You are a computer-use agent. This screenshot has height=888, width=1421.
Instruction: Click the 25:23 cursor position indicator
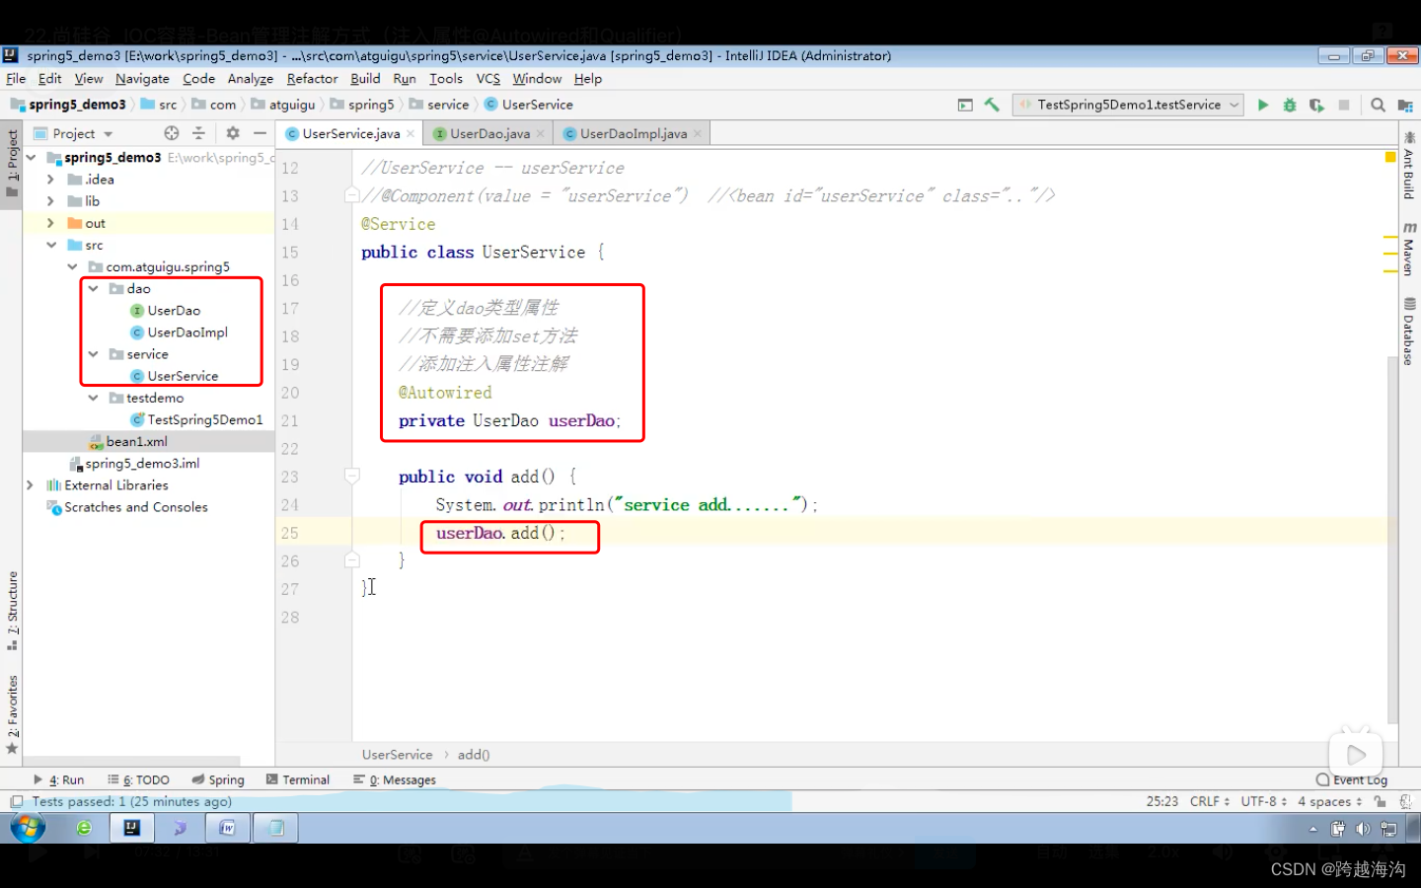[1161, 801]
